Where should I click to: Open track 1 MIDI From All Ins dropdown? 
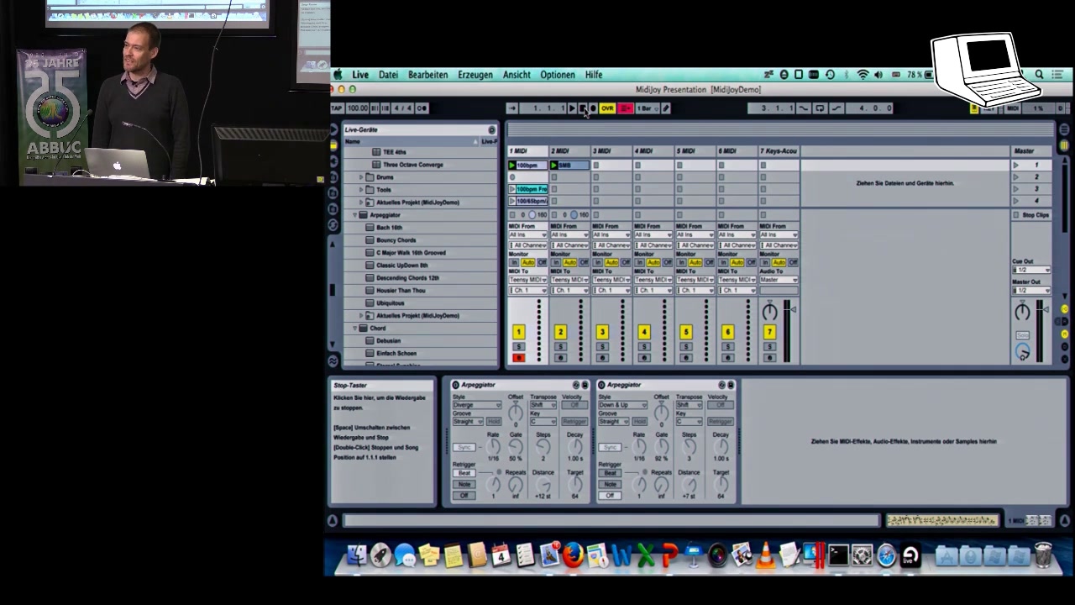click(528, 234)
